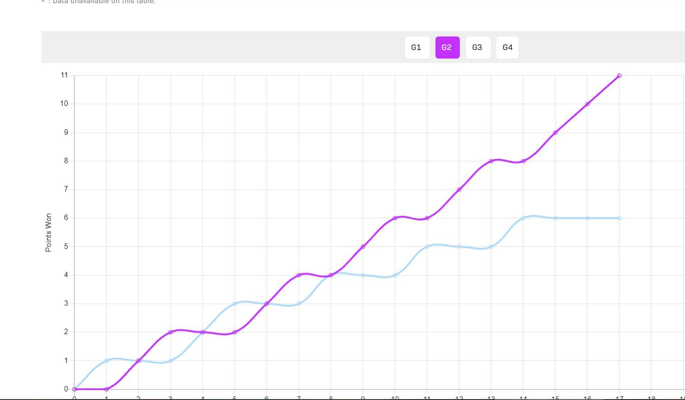Image resolution: width=685 pixels, height=400 pixels.
Task: Click first purple data point at 6 points
Action: coord(395,218)
